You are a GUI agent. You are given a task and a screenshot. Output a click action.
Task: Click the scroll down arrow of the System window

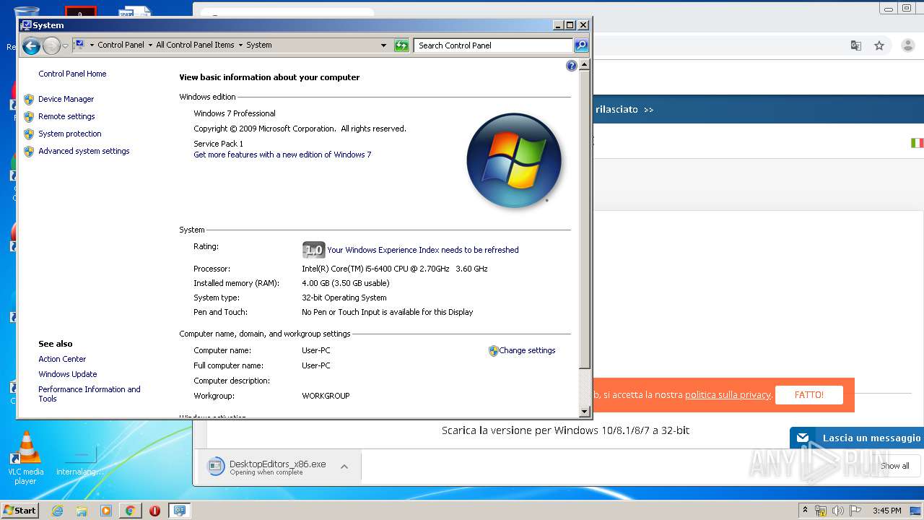coord(585,412)
